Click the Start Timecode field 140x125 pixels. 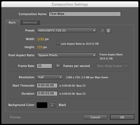pyautogui.click(x=47, y=85)
